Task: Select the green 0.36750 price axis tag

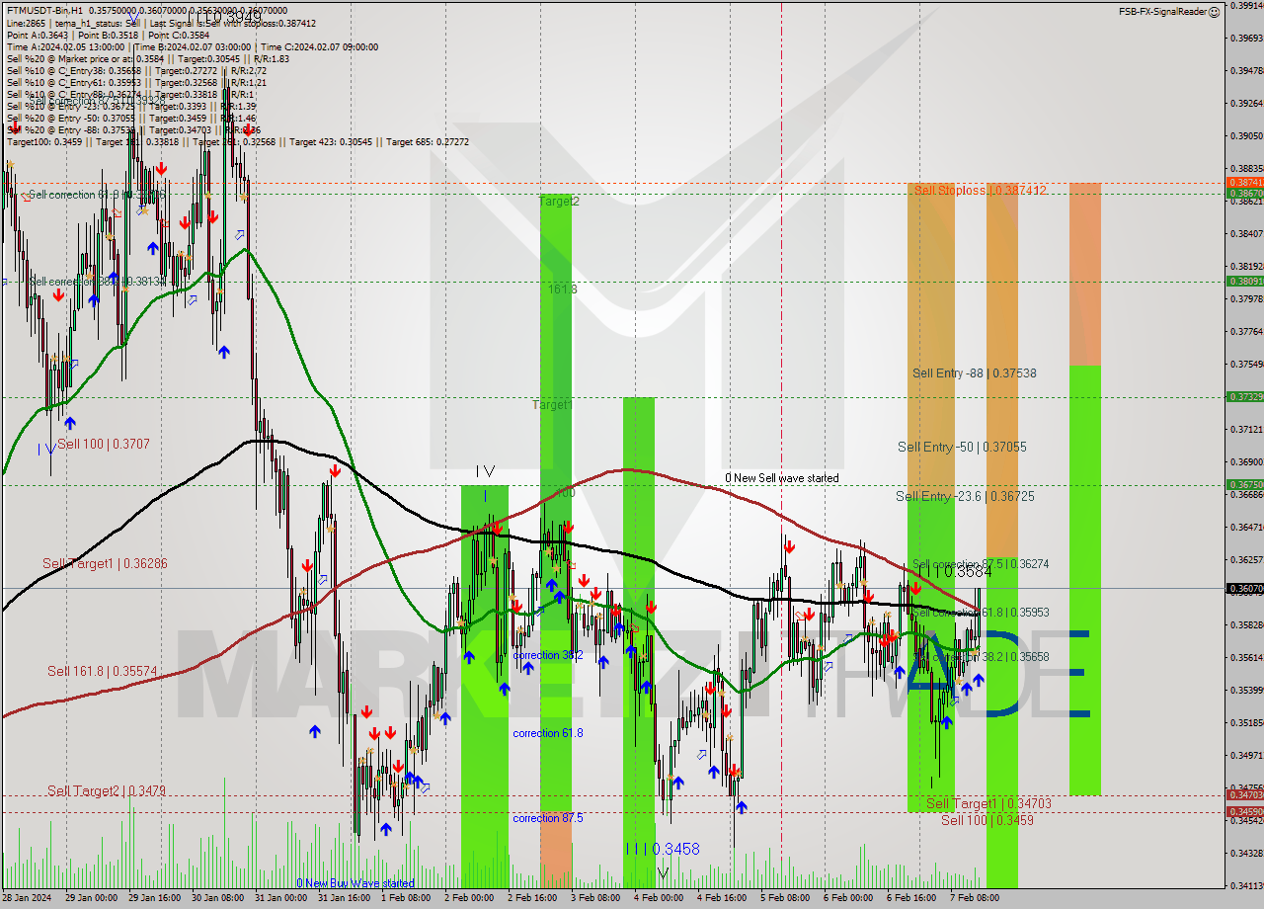Action: [1244, 484]
